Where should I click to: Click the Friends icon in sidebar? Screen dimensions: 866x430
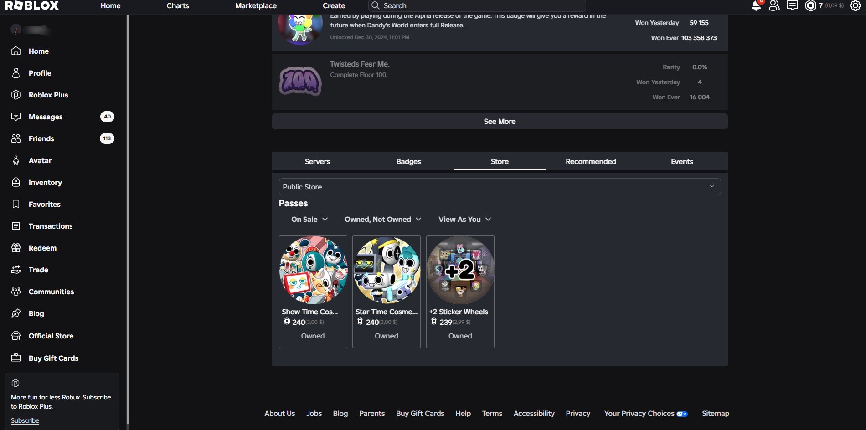(16, 138)
